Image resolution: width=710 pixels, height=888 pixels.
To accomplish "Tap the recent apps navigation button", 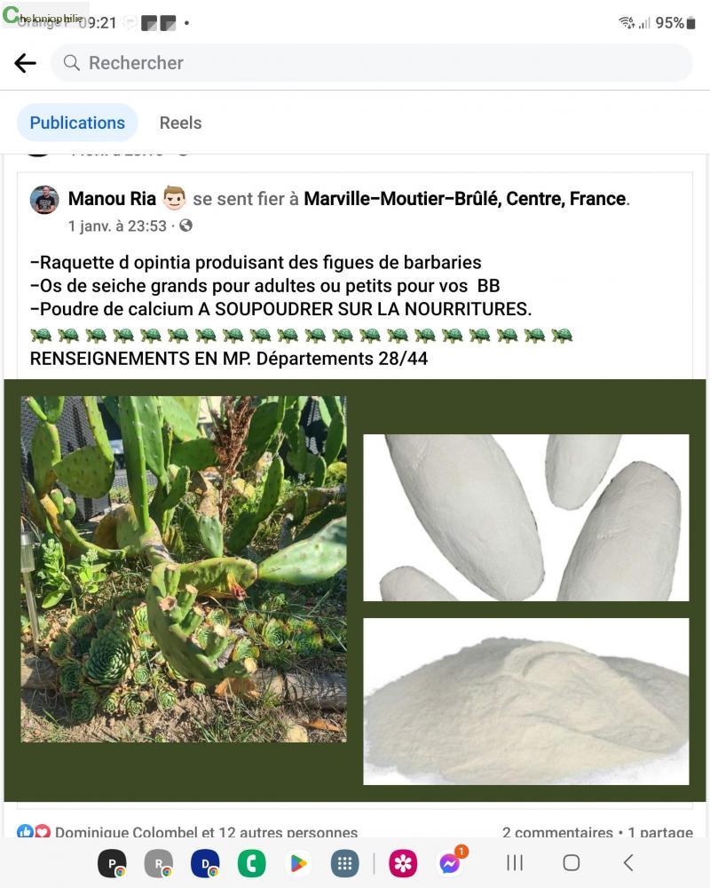I will pyautogui.click(x=514, y=863).
